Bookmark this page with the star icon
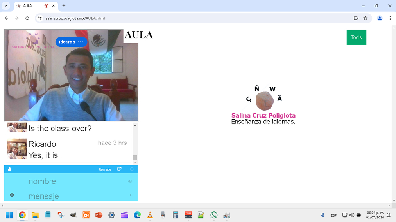The width and height of the screenshot is (396, 222). [365, 18]
